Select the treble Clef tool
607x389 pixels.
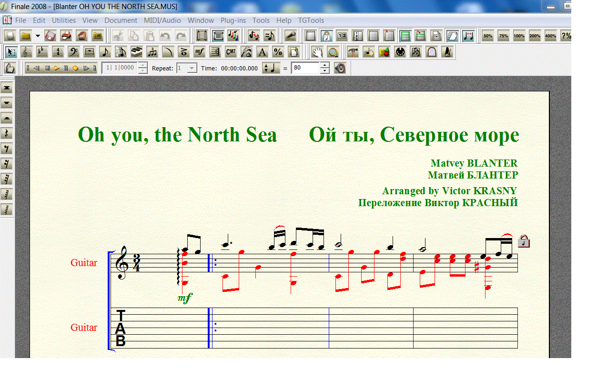click(27, 52)
